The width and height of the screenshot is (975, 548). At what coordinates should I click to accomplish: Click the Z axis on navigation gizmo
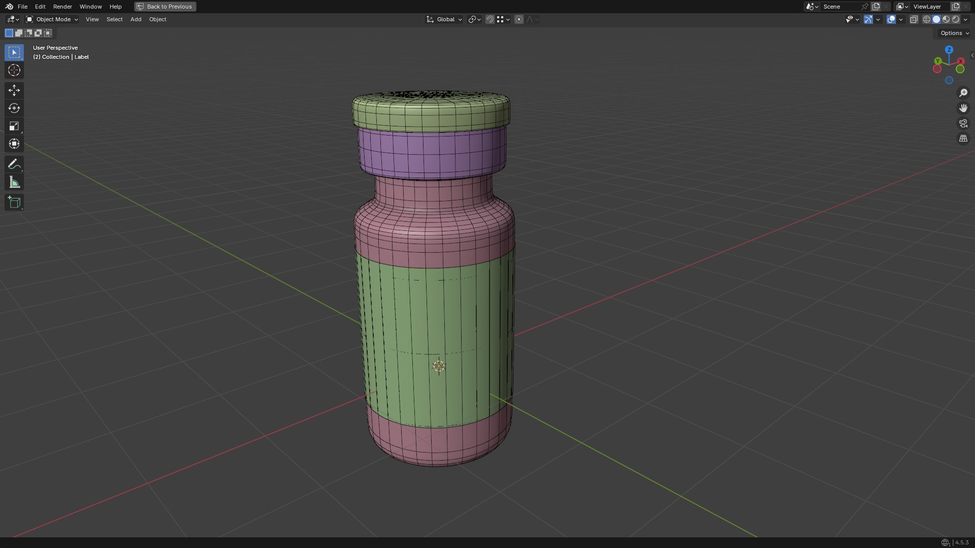click(949, 50)
